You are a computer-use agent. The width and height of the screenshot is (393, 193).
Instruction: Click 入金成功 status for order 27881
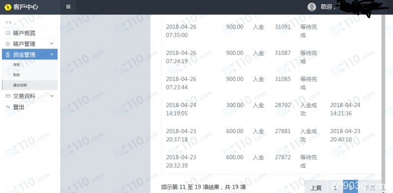309,136
